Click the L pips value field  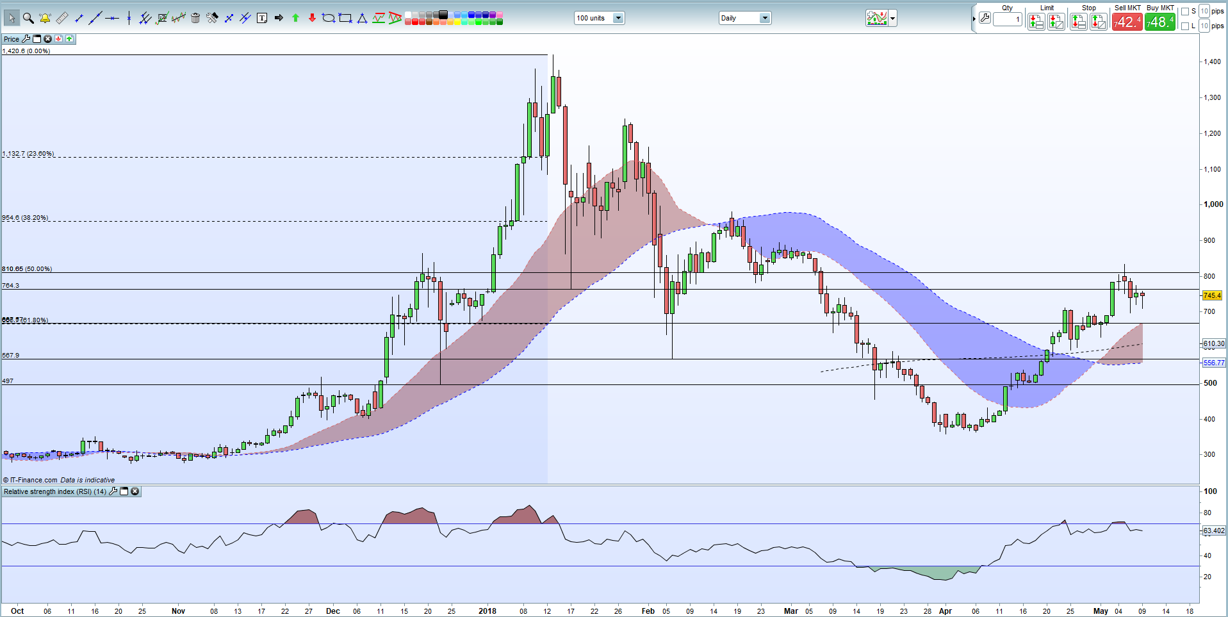pos(1204,26)
